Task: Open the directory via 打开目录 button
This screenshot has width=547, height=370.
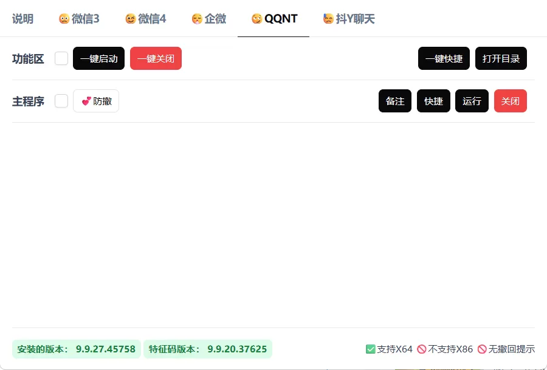Action: point(501,58)
